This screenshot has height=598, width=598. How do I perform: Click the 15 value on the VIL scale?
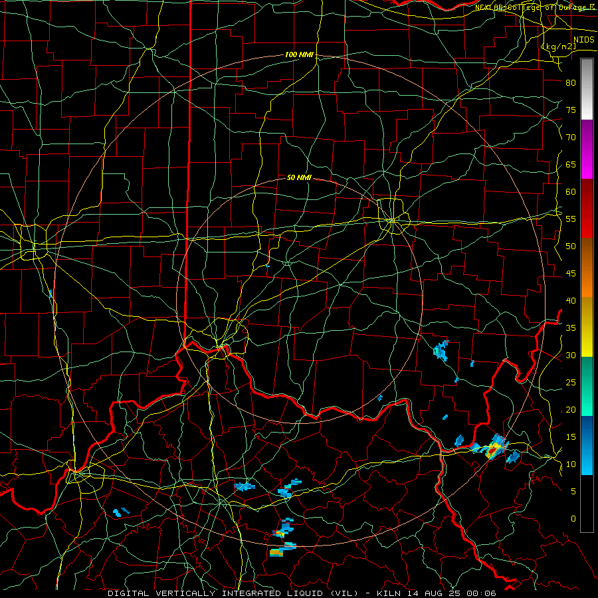pyautogui.click(x=571, y=437)
